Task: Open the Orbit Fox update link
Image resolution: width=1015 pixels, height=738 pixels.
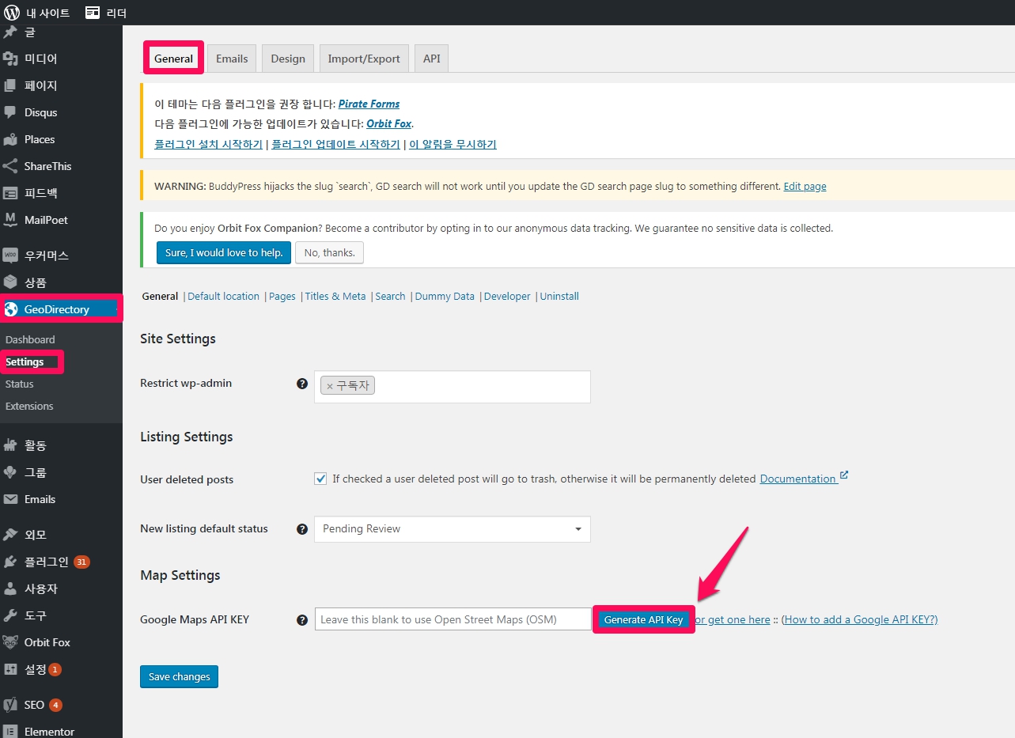Action: click(x=388, y=123)
